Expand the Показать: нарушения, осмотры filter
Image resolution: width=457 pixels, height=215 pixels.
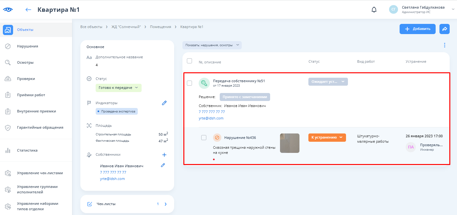coord(212,45)
